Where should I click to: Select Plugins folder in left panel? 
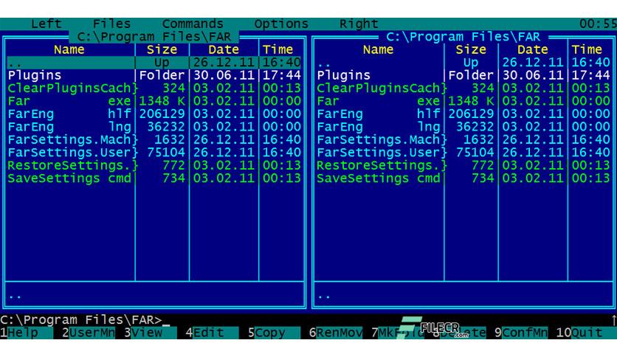click(x=154, y=75)
